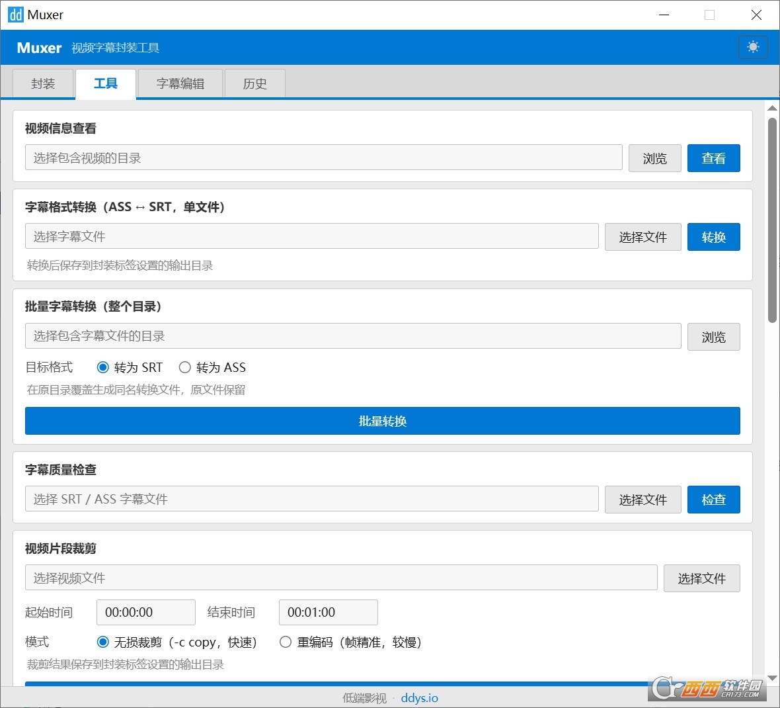Go to the 历史 tab
Screen dimensions: 780x708
254,84
